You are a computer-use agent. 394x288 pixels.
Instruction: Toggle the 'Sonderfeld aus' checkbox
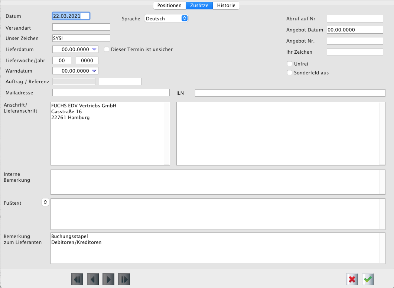(290, 73)
